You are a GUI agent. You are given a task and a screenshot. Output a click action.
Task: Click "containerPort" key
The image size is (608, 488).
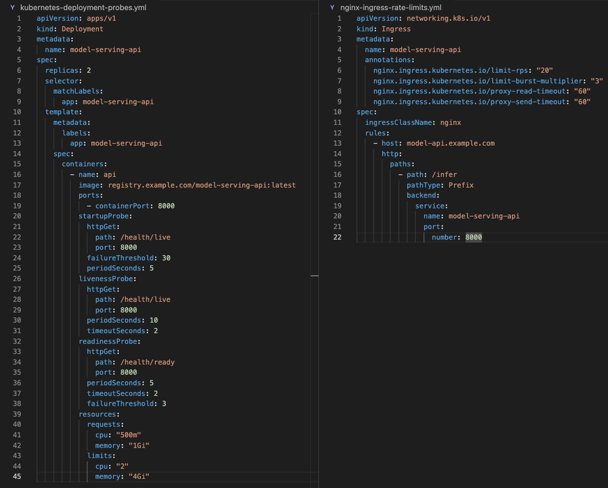(123, 206)
